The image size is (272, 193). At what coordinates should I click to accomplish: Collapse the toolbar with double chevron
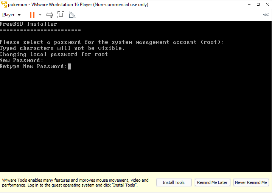pos(266,15)
